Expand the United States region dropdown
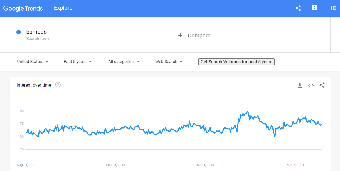Screen dimensions: 340x171 point(33,62)
